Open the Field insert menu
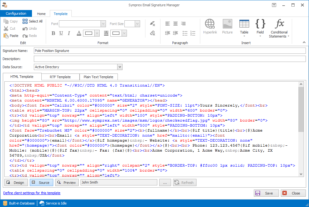 (x=260, y=28)
